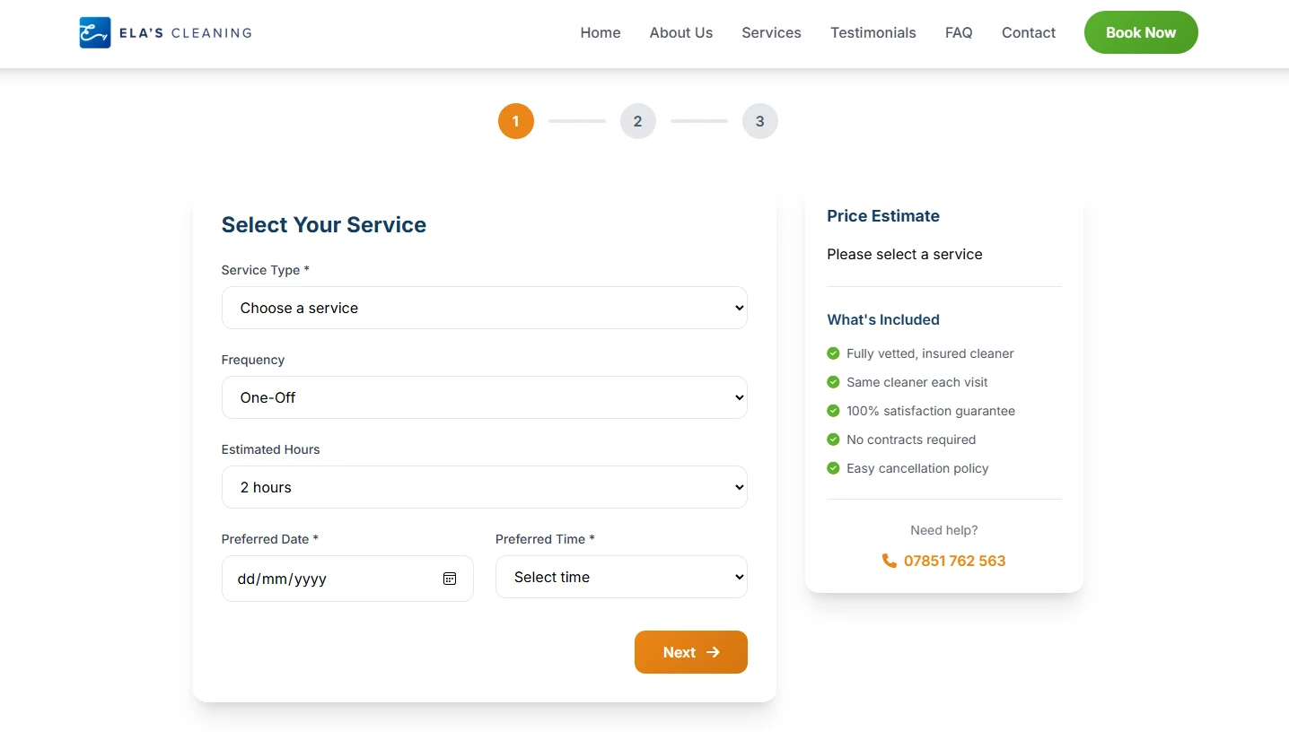
Task: Click green checkmark beside Easy cancellation policy
Action: pyautogui.click(x=833, y=468)
